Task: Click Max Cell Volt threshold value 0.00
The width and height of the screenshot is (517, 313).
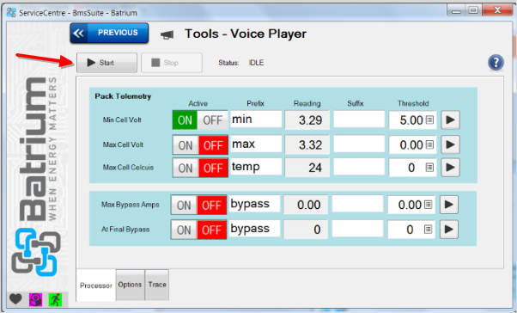Action: [411, 145]
